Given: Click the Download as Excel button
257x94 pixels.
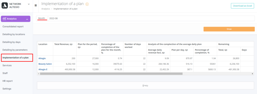Looking at the screenshot, I should point(242,6).
